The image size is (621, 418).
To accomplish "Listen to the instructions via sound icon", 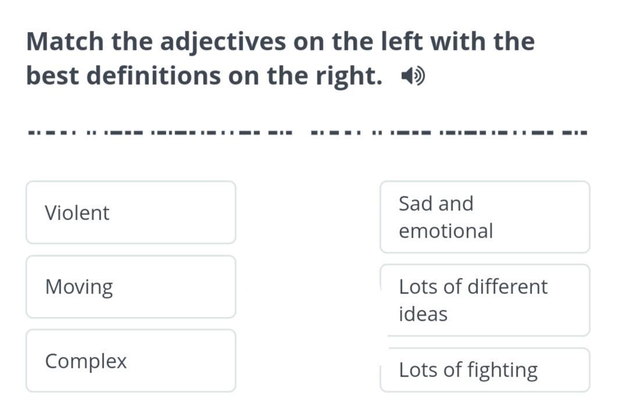I will point(413,76).
